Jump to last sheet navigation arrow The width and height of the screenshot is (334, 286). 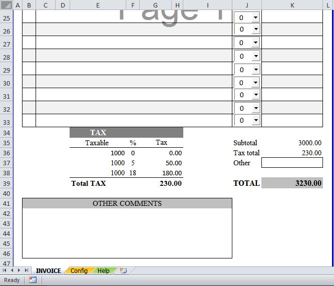(x=27, y=270)
